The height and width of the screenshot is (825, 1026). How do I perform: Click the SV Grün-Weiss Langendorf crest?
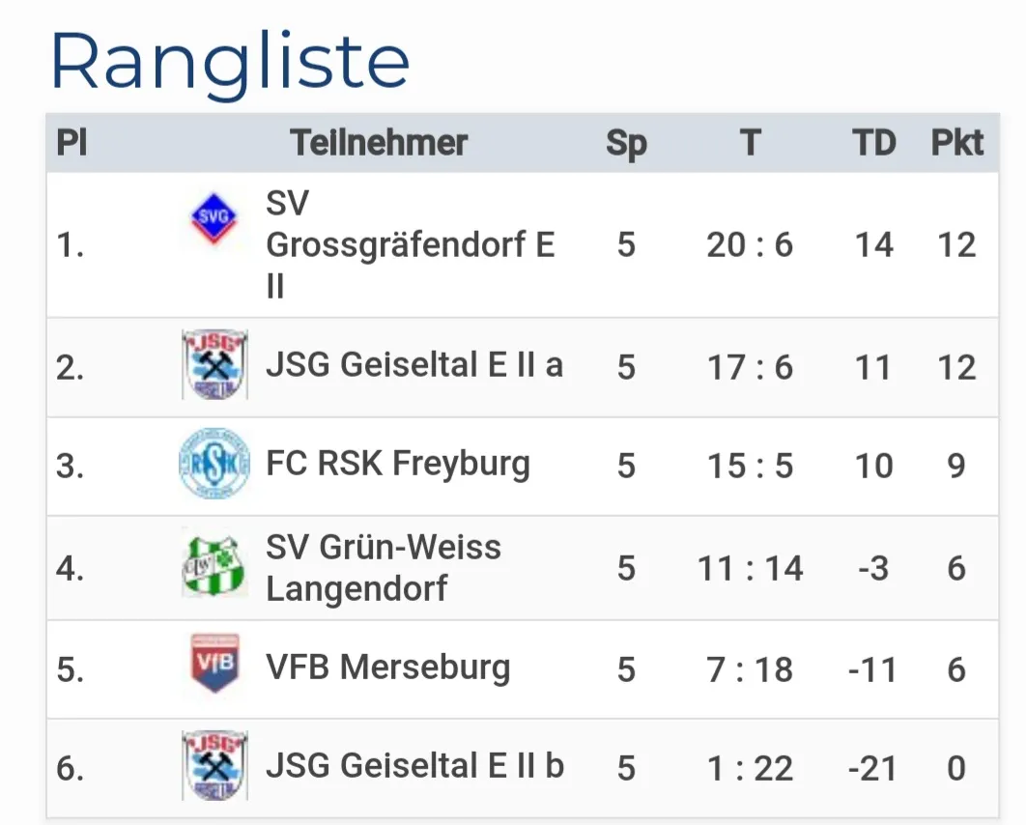[214, 567]
